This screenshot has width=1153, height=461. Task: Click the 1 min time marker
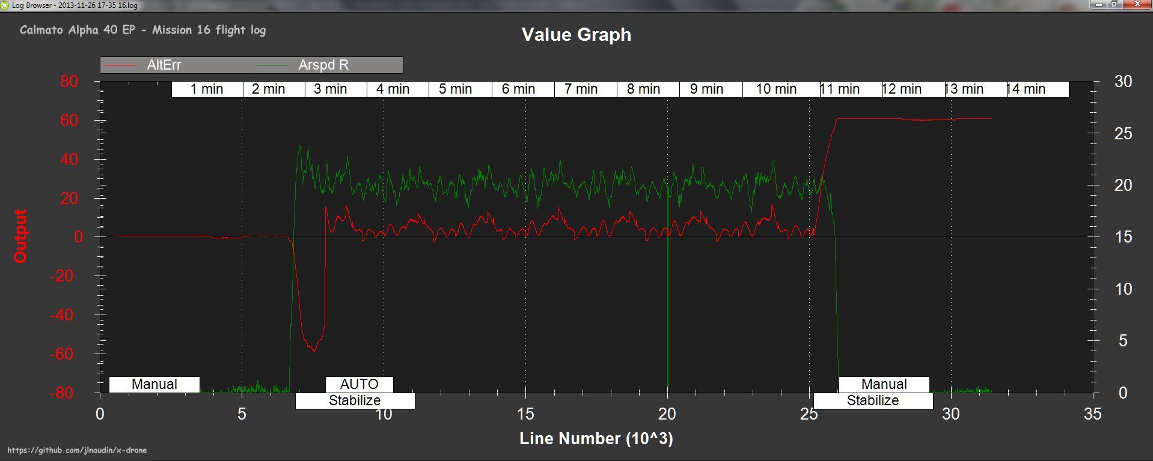coord(207,89)
